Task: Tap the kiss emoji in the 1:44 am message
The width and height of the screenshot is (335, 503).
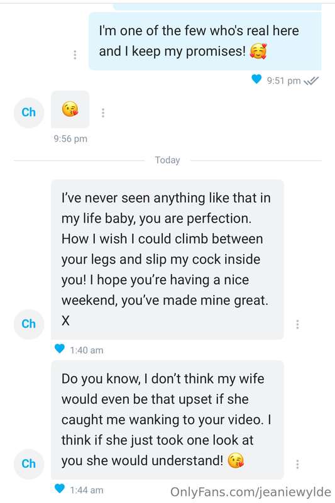Action: click(236, 461)
